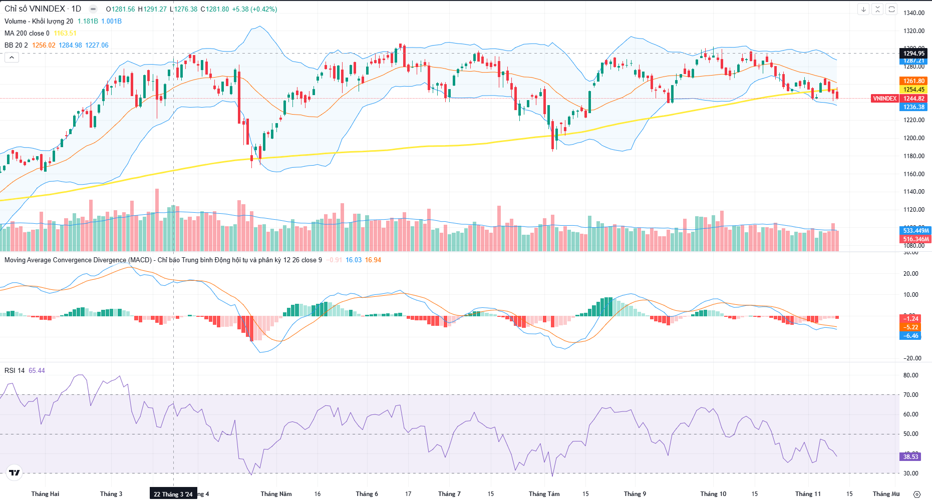The height and width of the screenshot is (501, 932).
Task: Select the Chỉ số VNINDEX 1D title
Action: (43, 9)
